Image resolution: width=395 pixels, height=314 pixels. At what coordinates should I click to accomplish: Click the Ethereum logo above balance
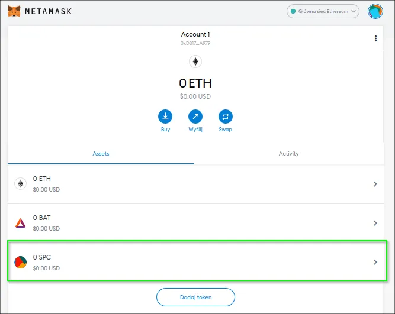point(195,61)
